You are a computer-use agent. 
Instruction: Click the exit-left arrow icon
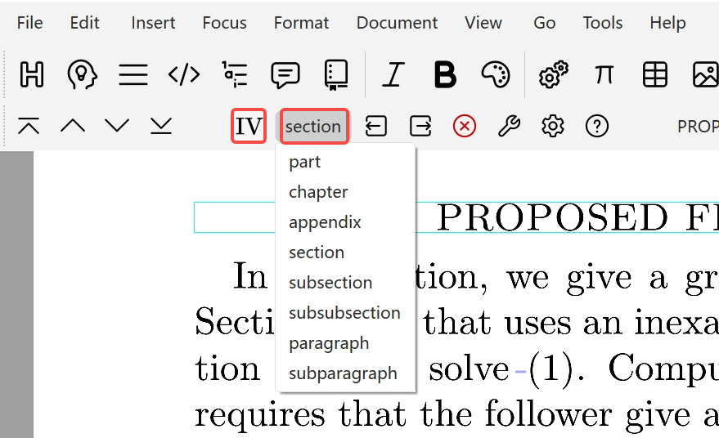point(376,126)
